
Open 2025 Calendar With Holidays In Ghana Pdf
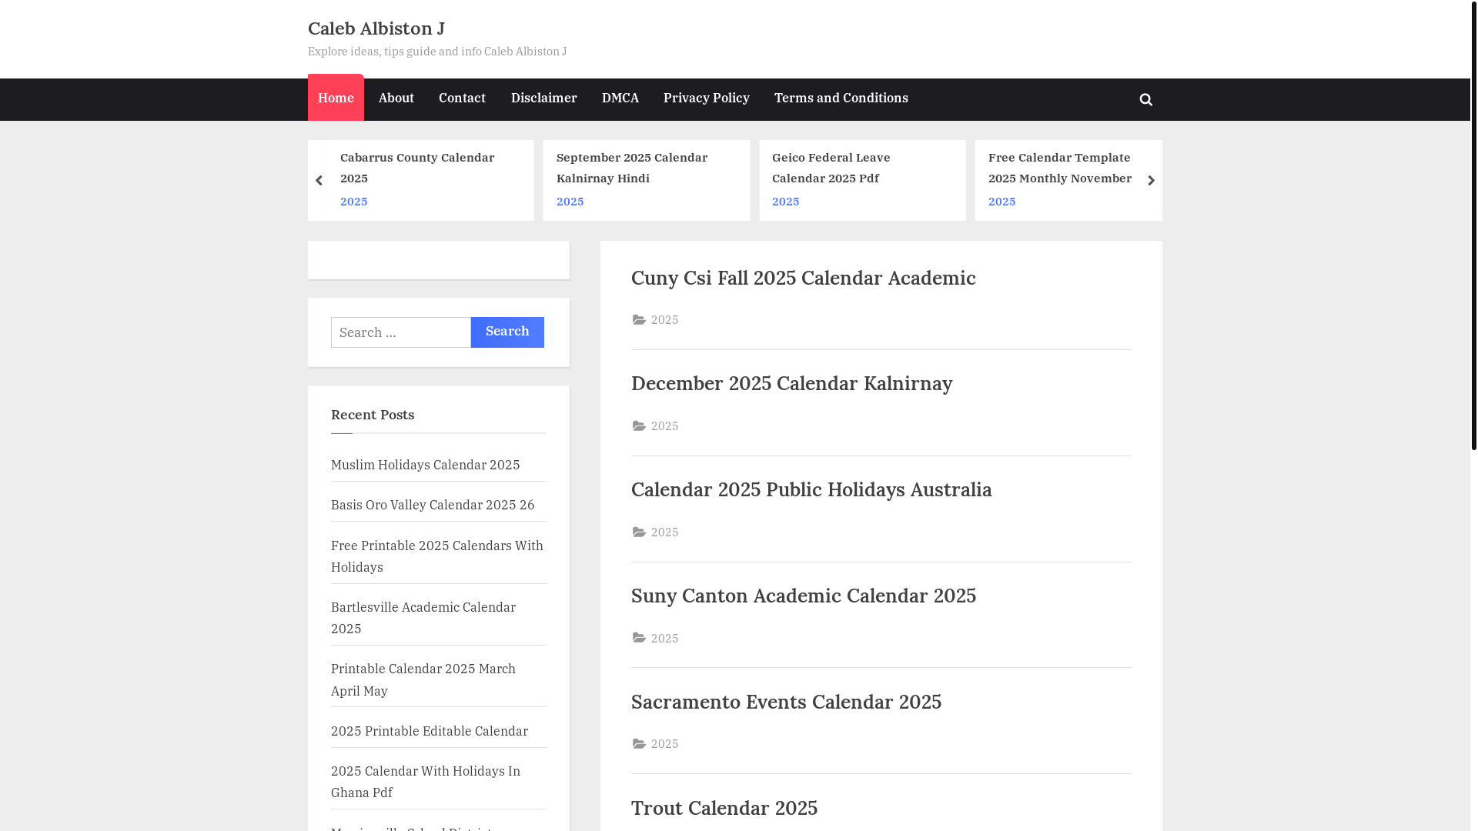(426, 782)
